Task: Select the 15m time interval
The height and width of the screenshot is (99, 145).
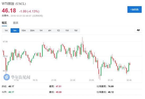Action: [x=23, y=31]
